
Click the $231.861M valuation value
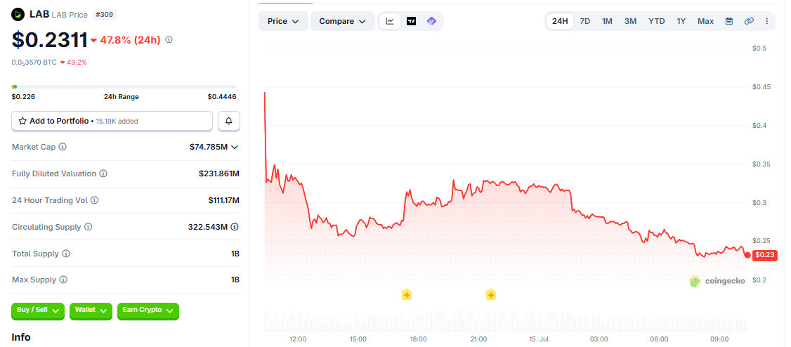(x=219, y=173)
